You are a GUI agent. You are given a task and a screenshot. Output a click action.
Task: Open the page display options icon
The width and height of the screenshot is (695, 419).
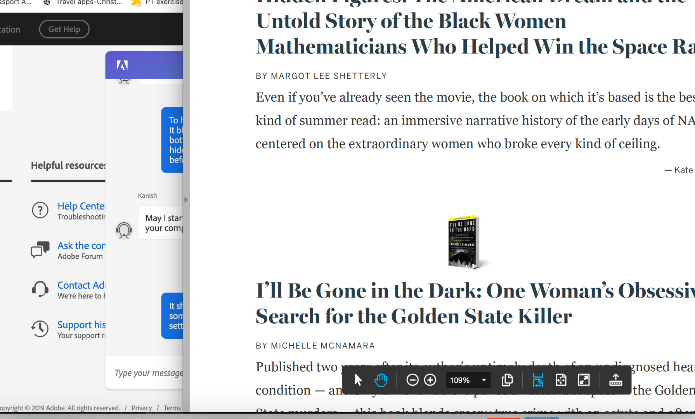507,380
